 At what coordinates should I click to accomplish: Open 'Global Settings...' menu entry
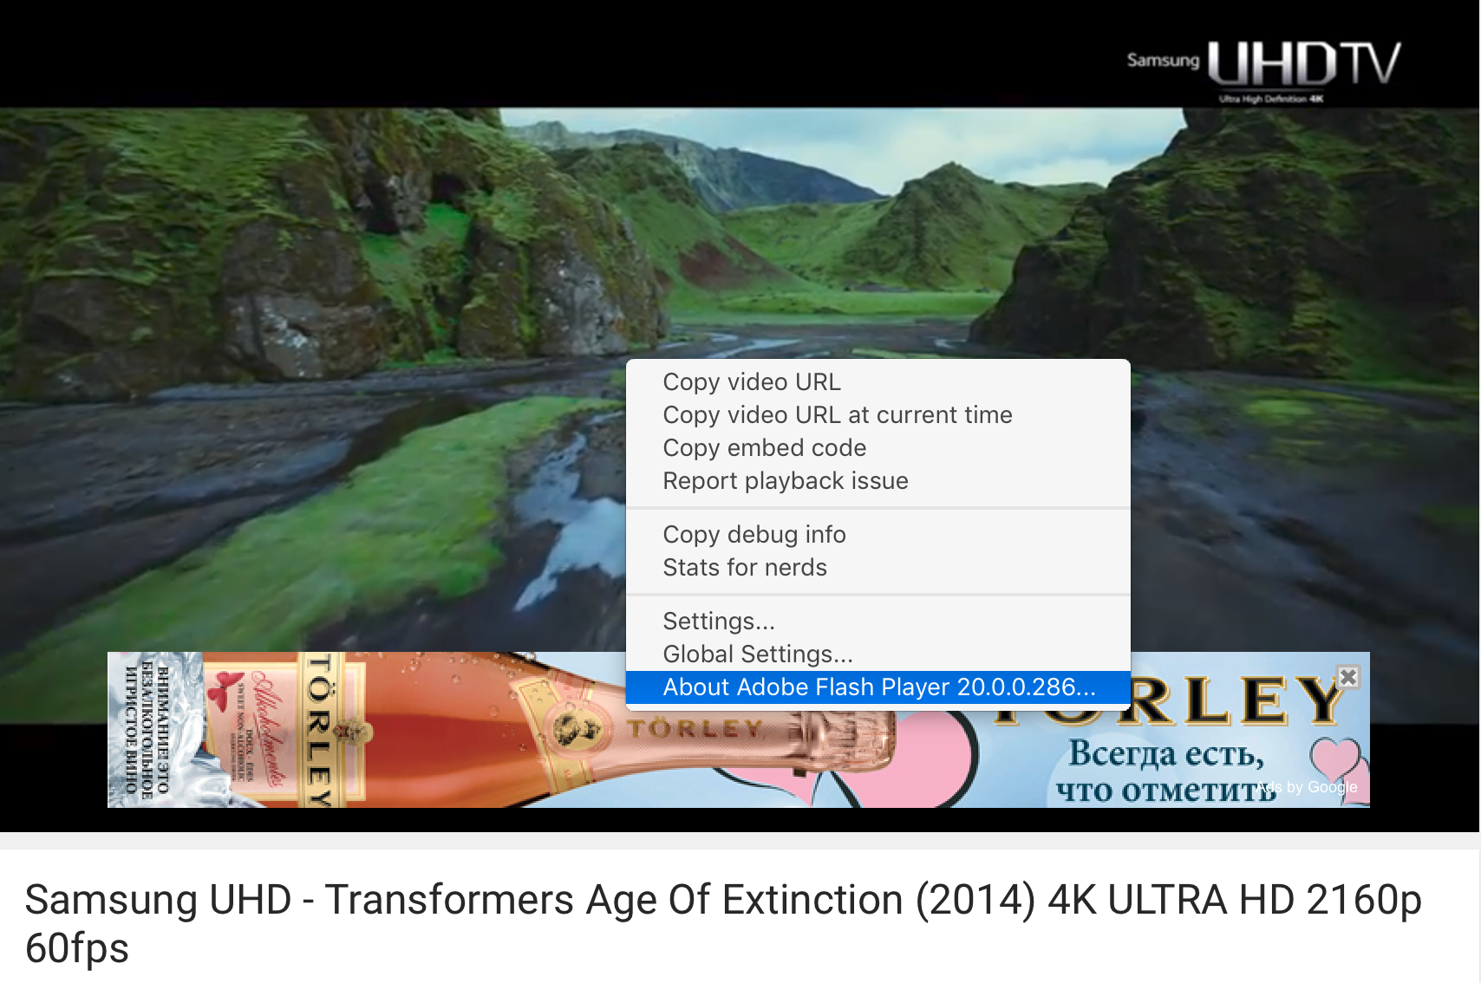click(x=878, y=654)
